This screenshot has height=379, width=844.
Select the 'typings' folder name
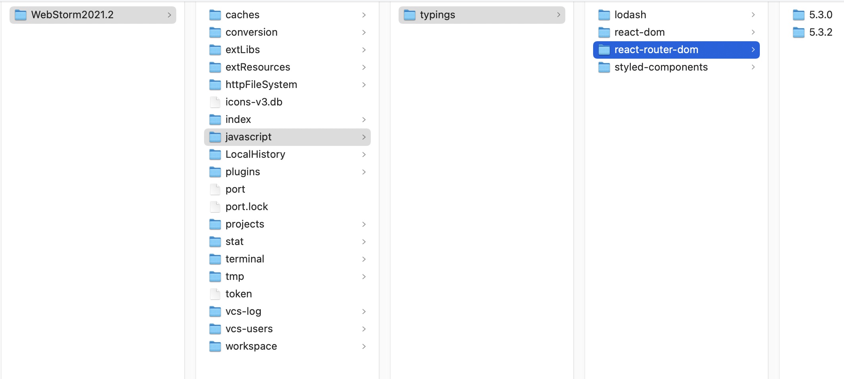coord(437,15)
